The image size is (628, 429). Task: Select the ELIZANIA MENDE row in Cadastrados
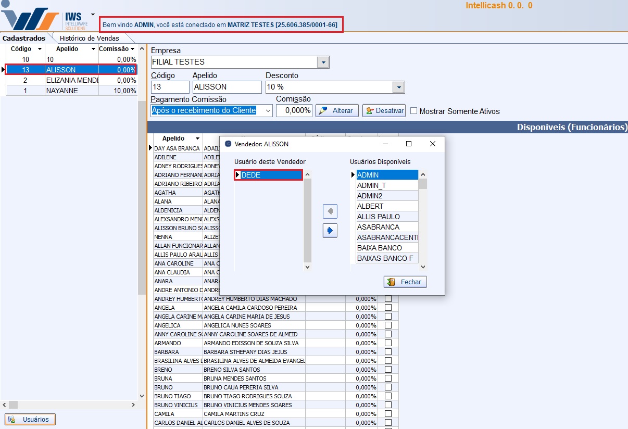71,80
